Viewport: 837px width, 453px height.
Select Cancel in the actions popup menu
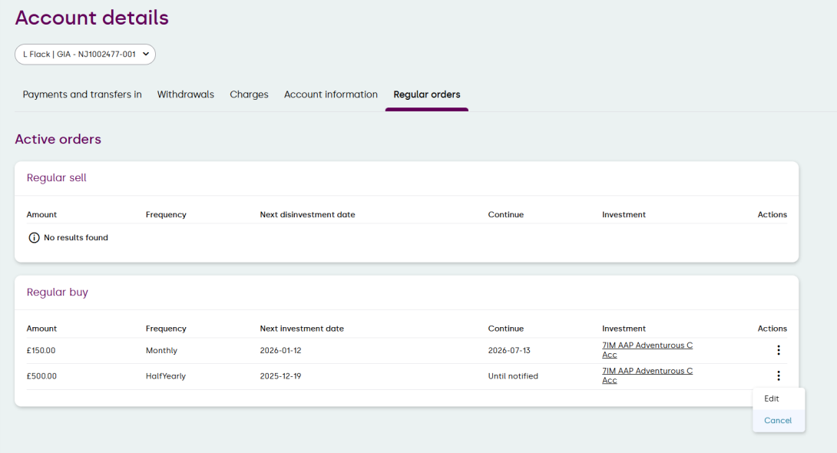pyautogui.click(x=778, y=421)
